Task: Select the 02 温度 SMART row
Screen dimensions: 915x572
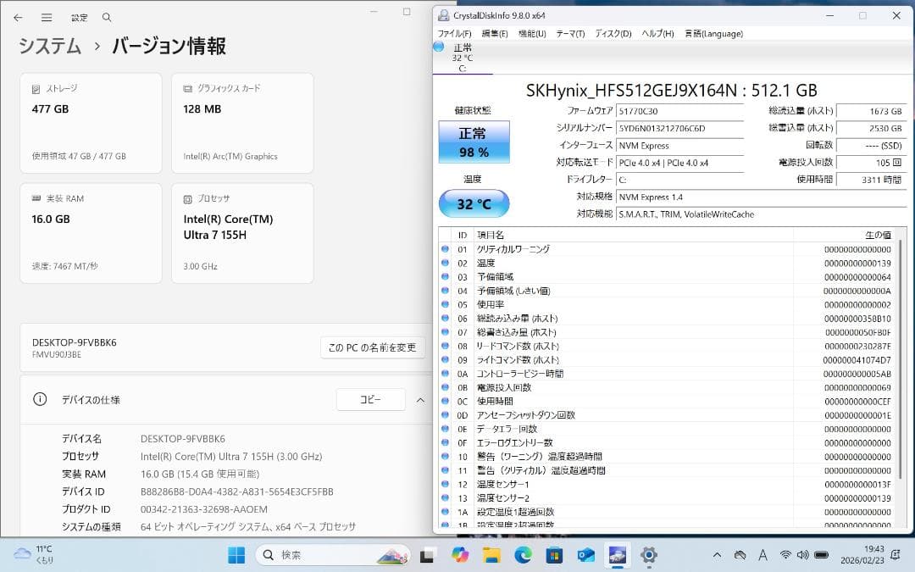Action: click(667, 264)
